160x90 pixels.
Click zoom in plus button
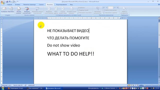tap(159, 85)
